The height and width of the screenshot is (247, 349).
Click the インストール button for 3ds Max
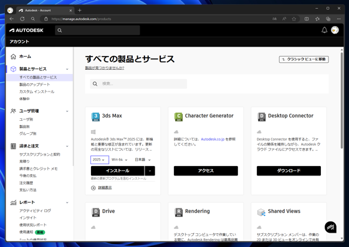click(x=118, y=171)
